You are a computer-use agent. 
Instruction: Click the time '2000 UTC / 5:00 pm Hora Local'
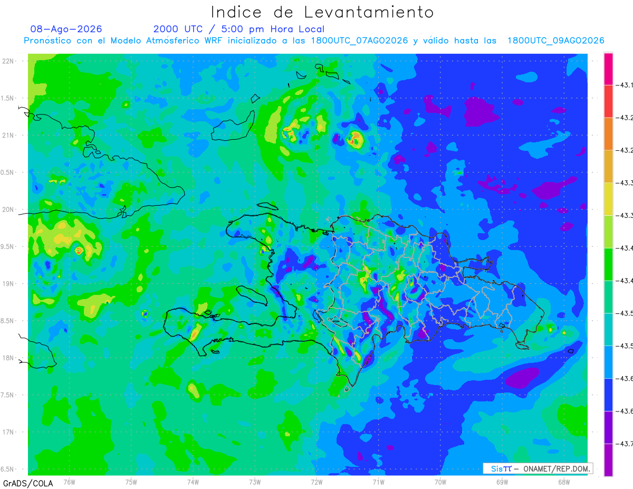click(239, 29)
